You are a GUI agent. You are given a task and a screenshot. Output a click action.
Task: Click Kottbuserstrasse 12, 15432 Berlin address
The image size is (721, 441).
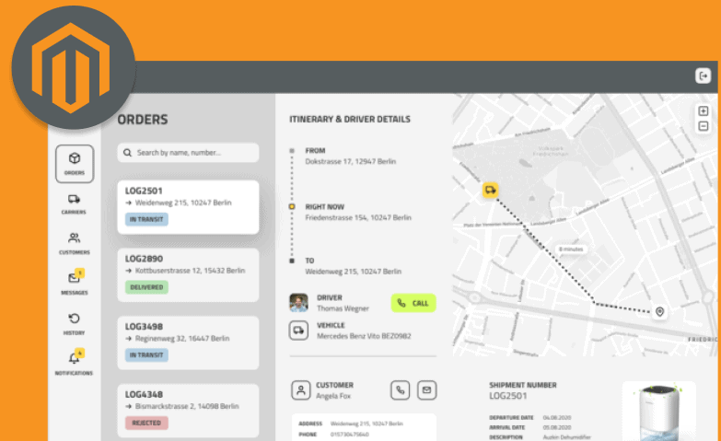point(190,271)
